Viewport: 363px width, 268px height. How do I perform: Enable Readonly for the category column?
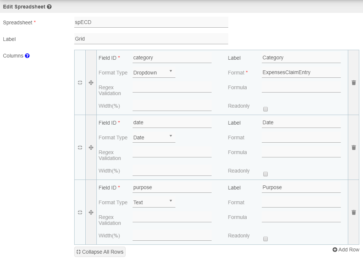(x=265, y=109)
